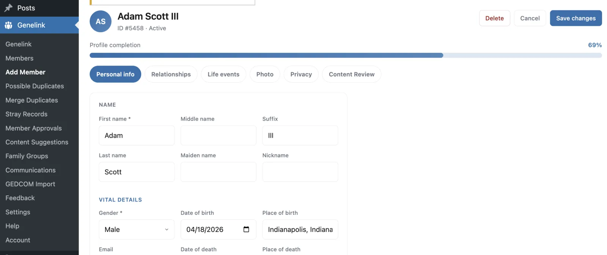Click the Profile completion label
Viewport: 607px width, 255px height.
(115, 45)
